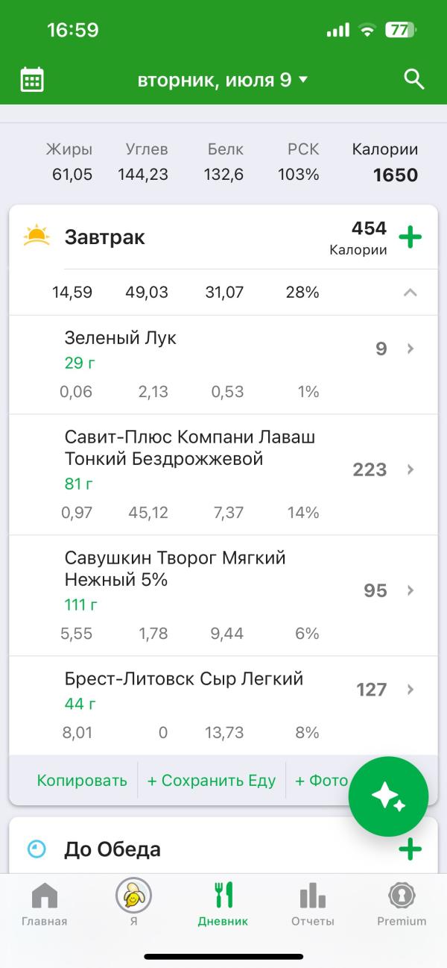Image resolution: width=447 pixels, height=968 pixels.
Task: Open the Главная home tab
Action: pyautogui.click(x=45, y=903)
